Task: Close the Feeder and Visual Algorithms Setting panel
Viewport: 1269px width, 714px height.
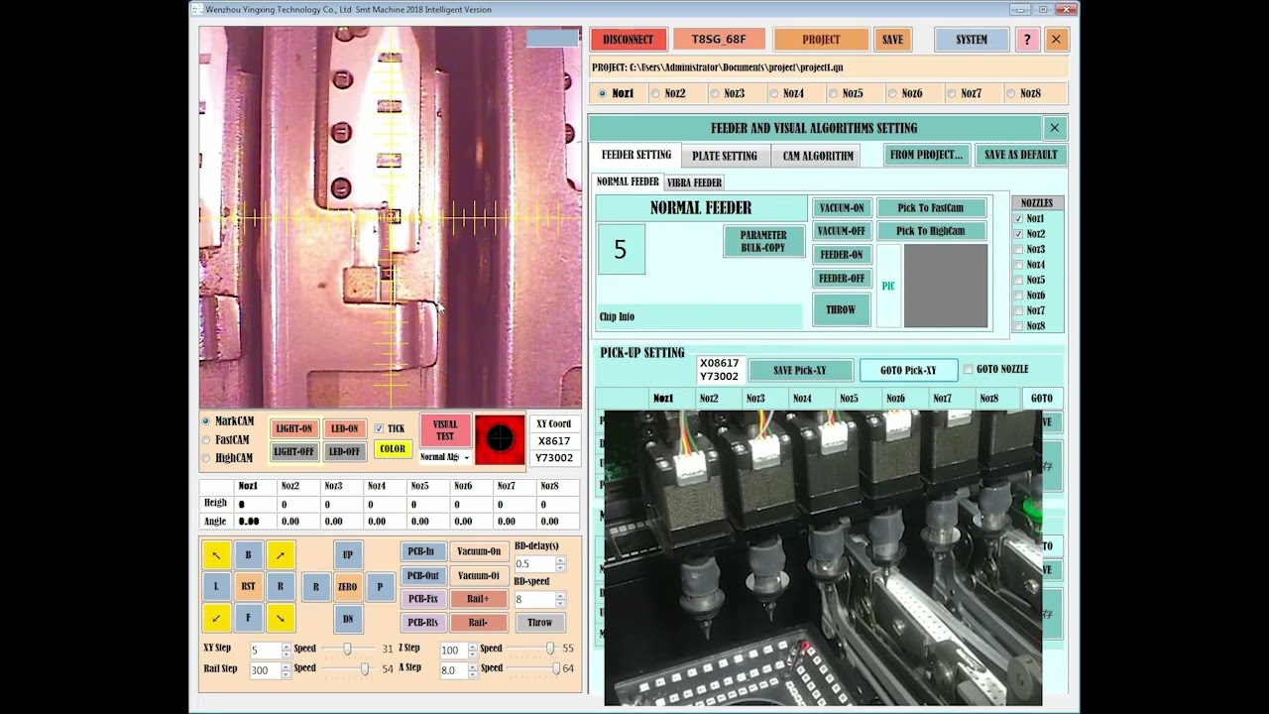Action: click(1055, 128)
